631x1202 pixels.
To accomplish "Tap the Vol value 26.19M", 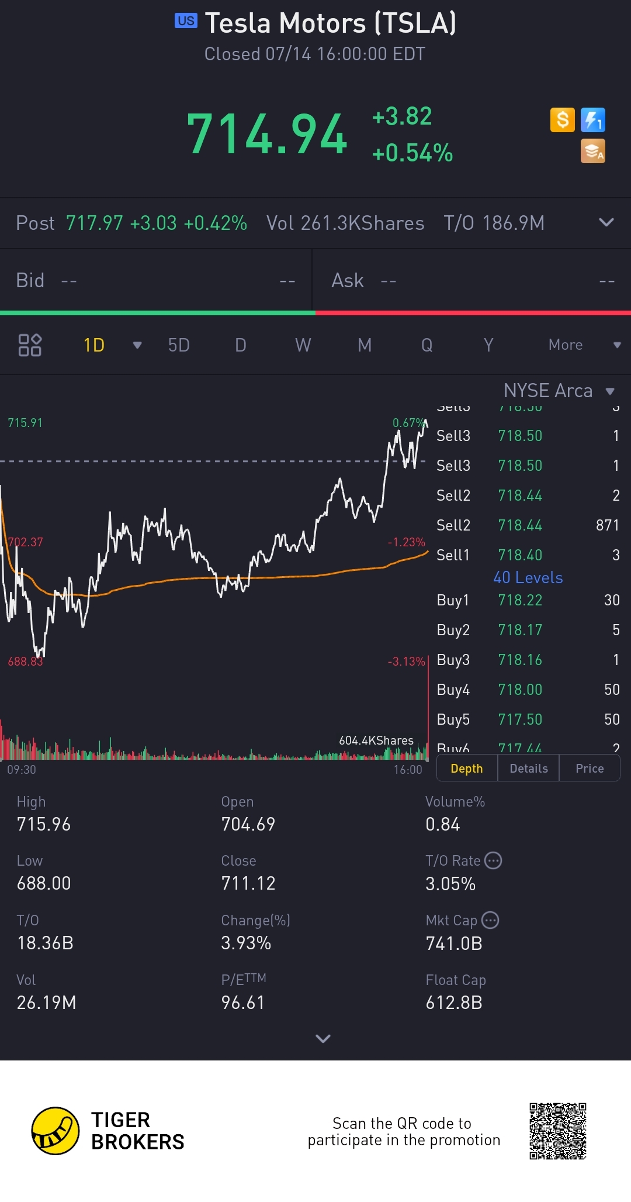I will pos(47,1003).
